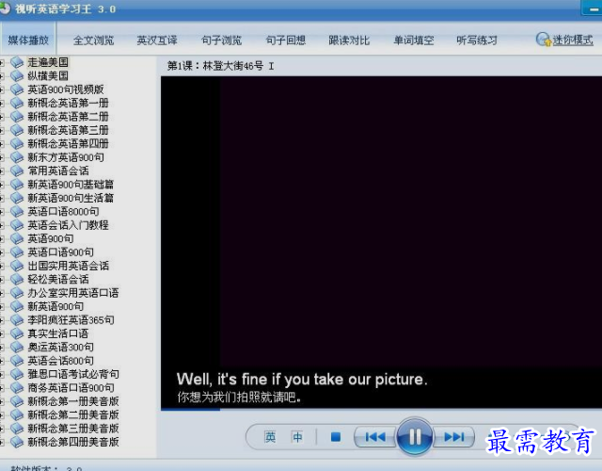602x471 pixels.
Task: Select 新概念第二册美音版 course
Action: 73,414
